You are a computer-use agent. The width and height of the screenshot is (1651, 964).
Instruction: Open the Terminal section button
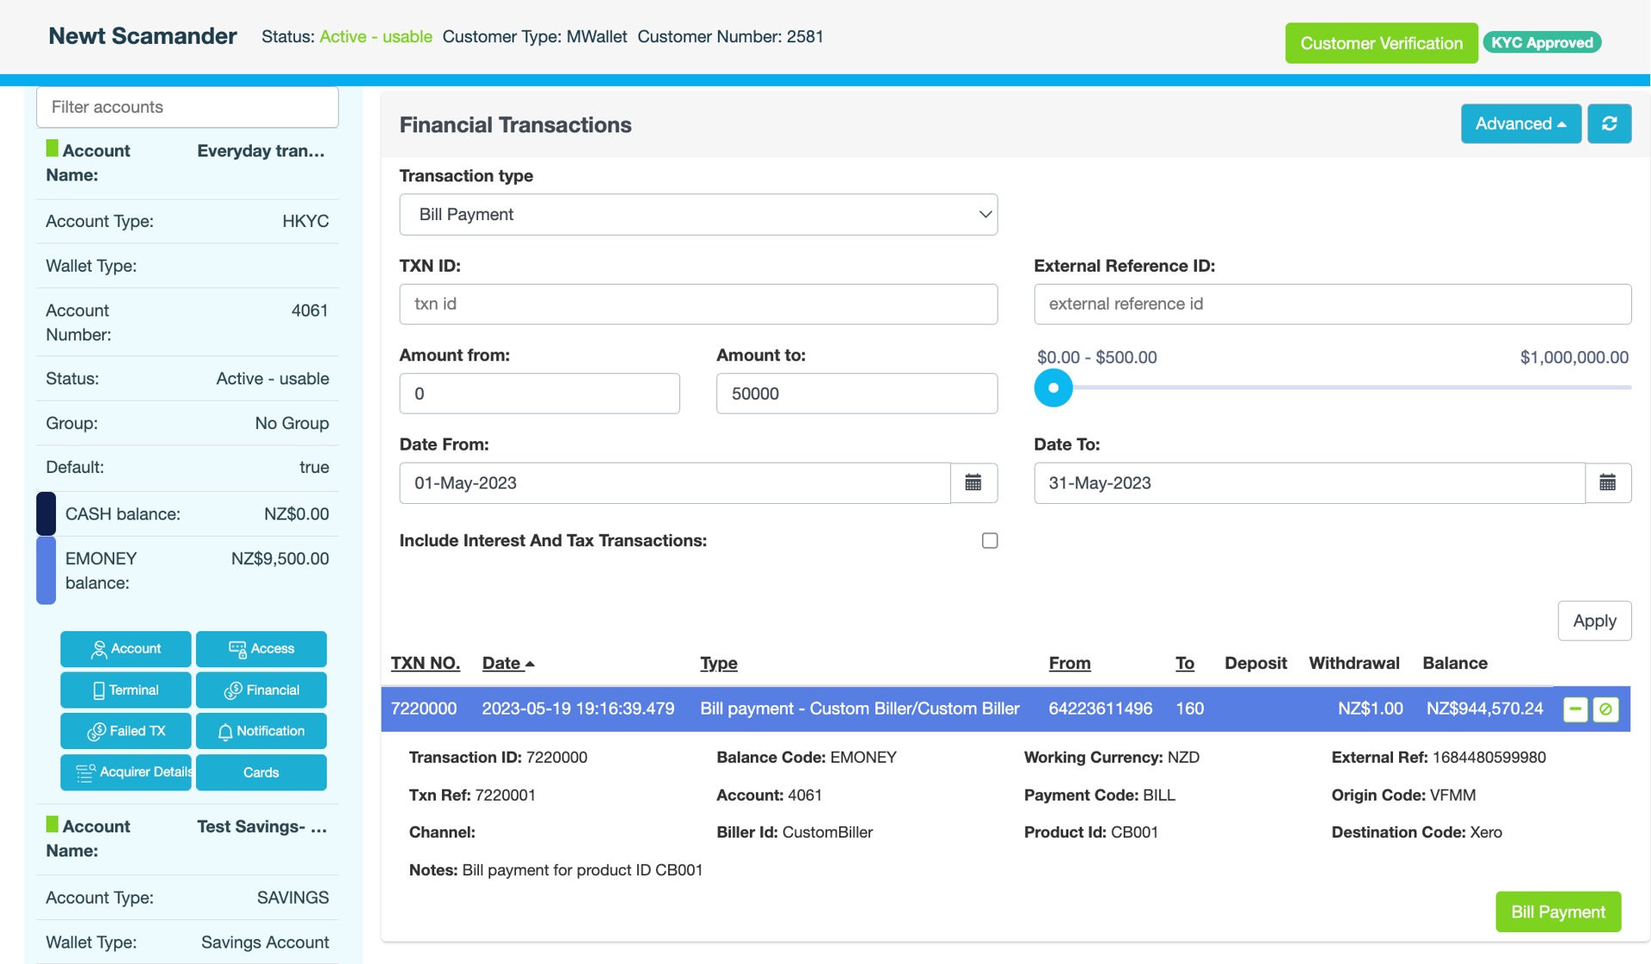[x=126, y=690]
